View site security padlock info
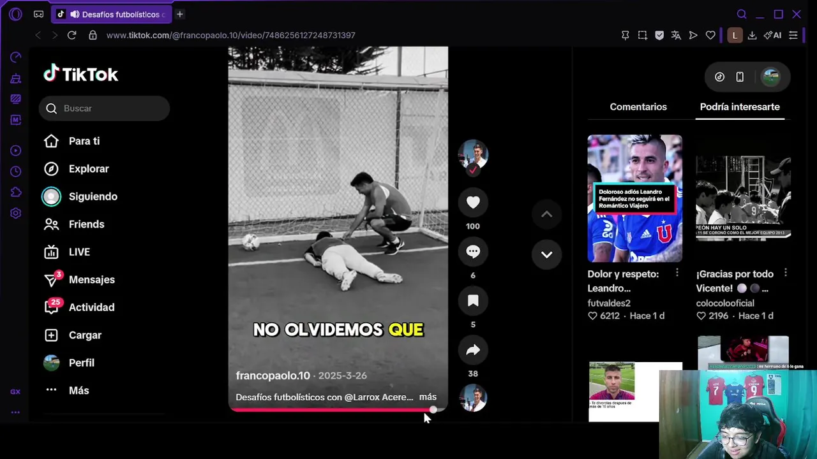The height and width of the screenshot is (459, 817). coord(93,35)
